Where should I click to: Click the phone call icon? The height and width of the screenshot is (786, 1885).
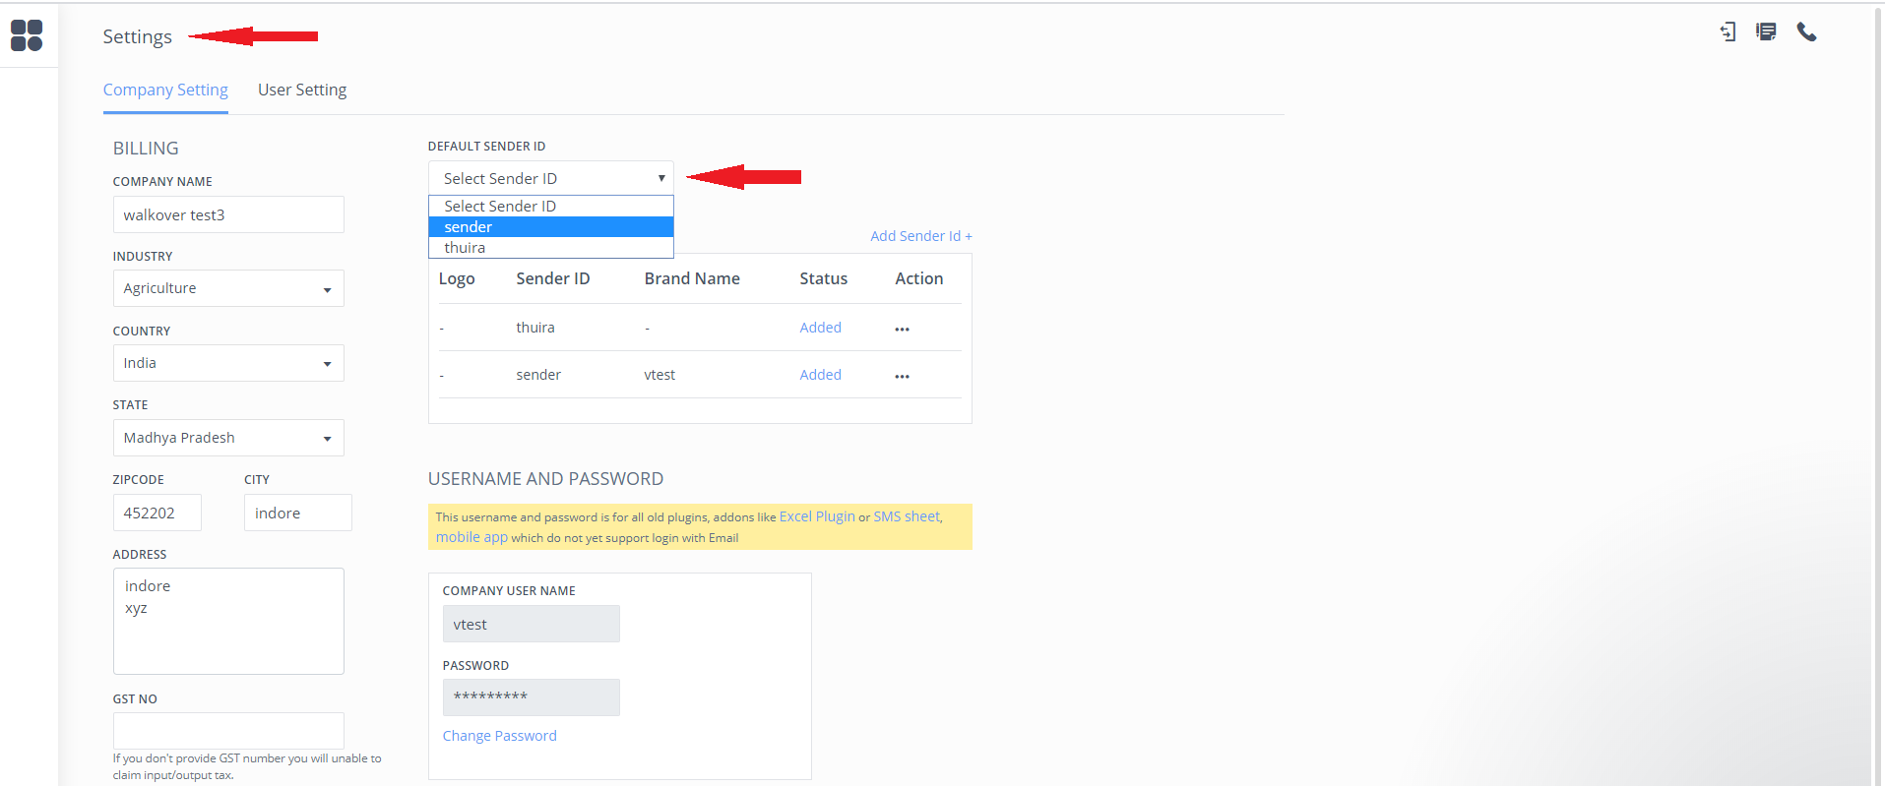(x=1806, y=32)
